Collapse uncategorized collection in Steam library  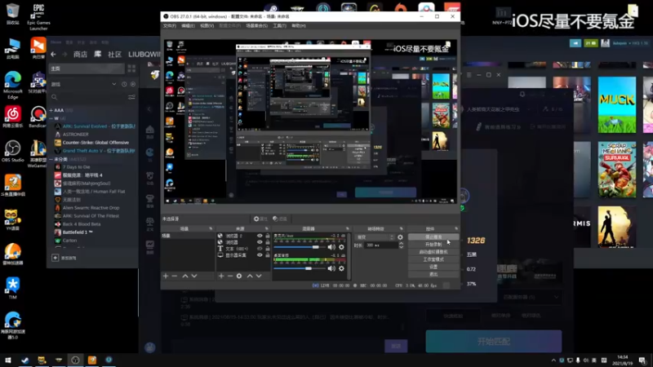51,159
